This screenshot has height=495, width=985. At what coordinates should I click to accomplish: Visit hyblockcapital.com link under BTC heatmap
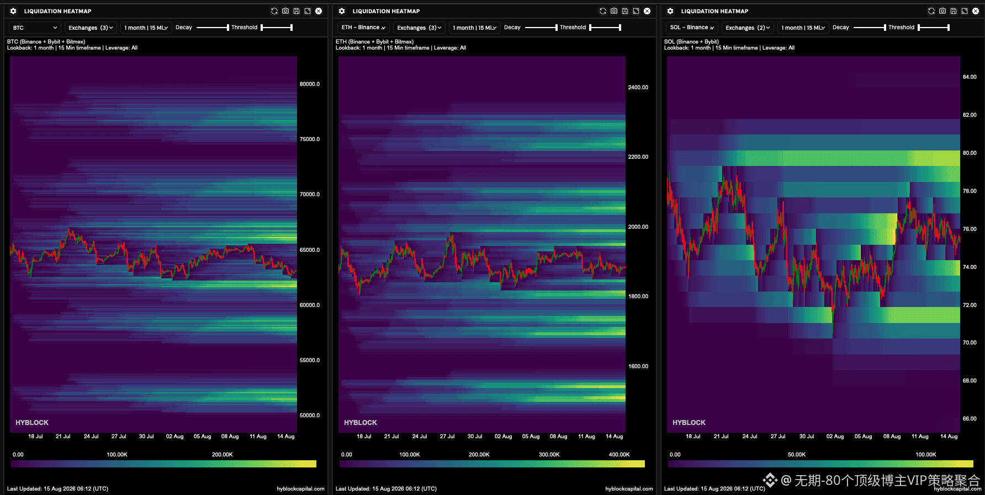coord(300,489)
